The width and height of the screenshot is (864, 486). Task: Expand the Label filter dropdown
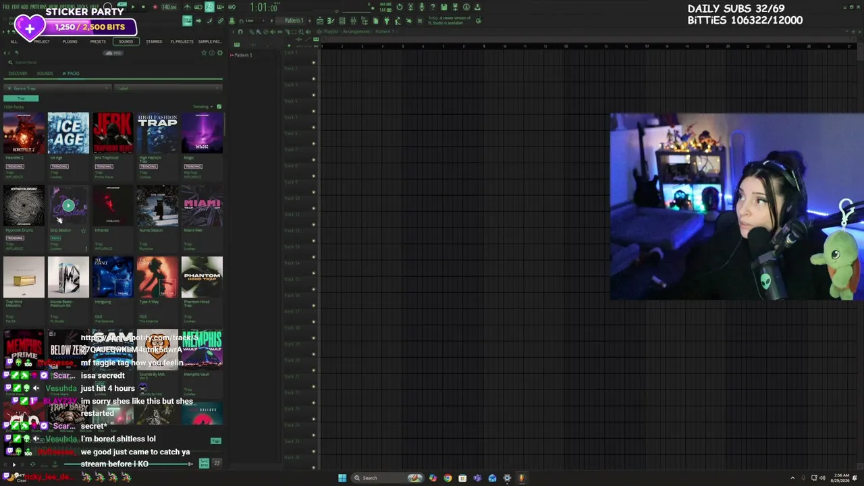pos(169,88)
